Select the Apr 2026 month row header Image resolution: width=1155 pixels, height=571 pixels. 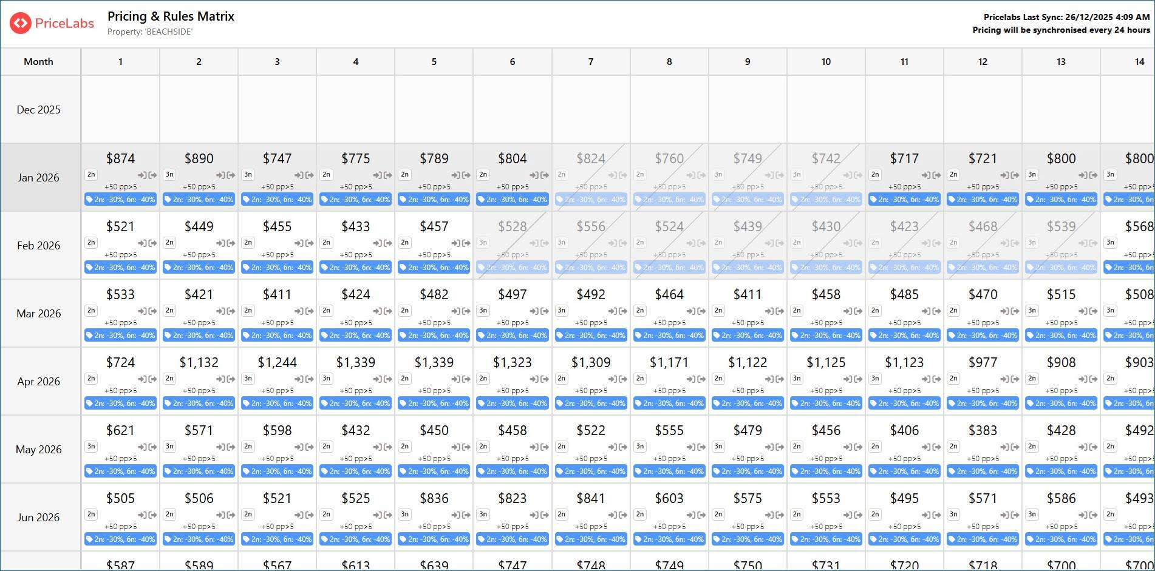tap(39, 382)
